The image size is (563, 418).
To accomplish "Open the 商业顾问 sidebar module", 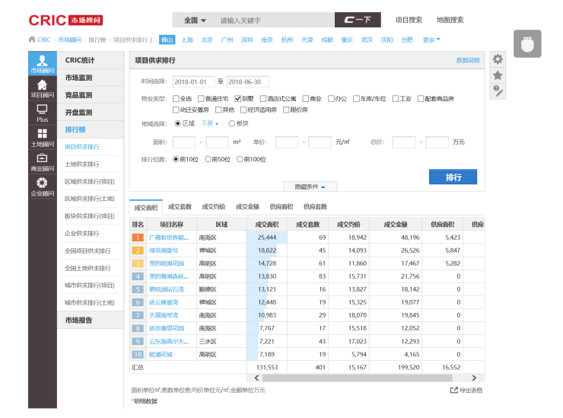I will pos(42,162).
